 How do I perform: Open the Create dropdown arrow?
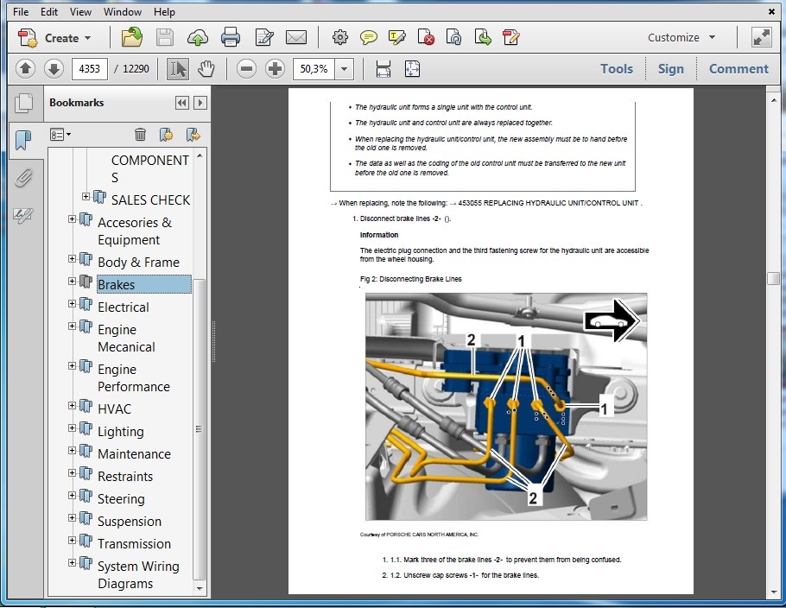[x=88, y=38]
